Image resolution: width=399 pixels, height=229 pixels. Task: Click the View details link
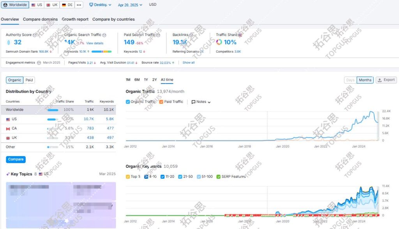pyautogui.click(x=95, y=43)
